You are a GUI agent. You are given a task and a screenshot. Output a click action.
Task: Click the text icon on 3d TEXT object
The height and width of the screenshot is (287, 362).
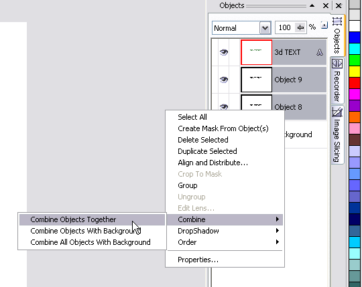coord(320,52)
